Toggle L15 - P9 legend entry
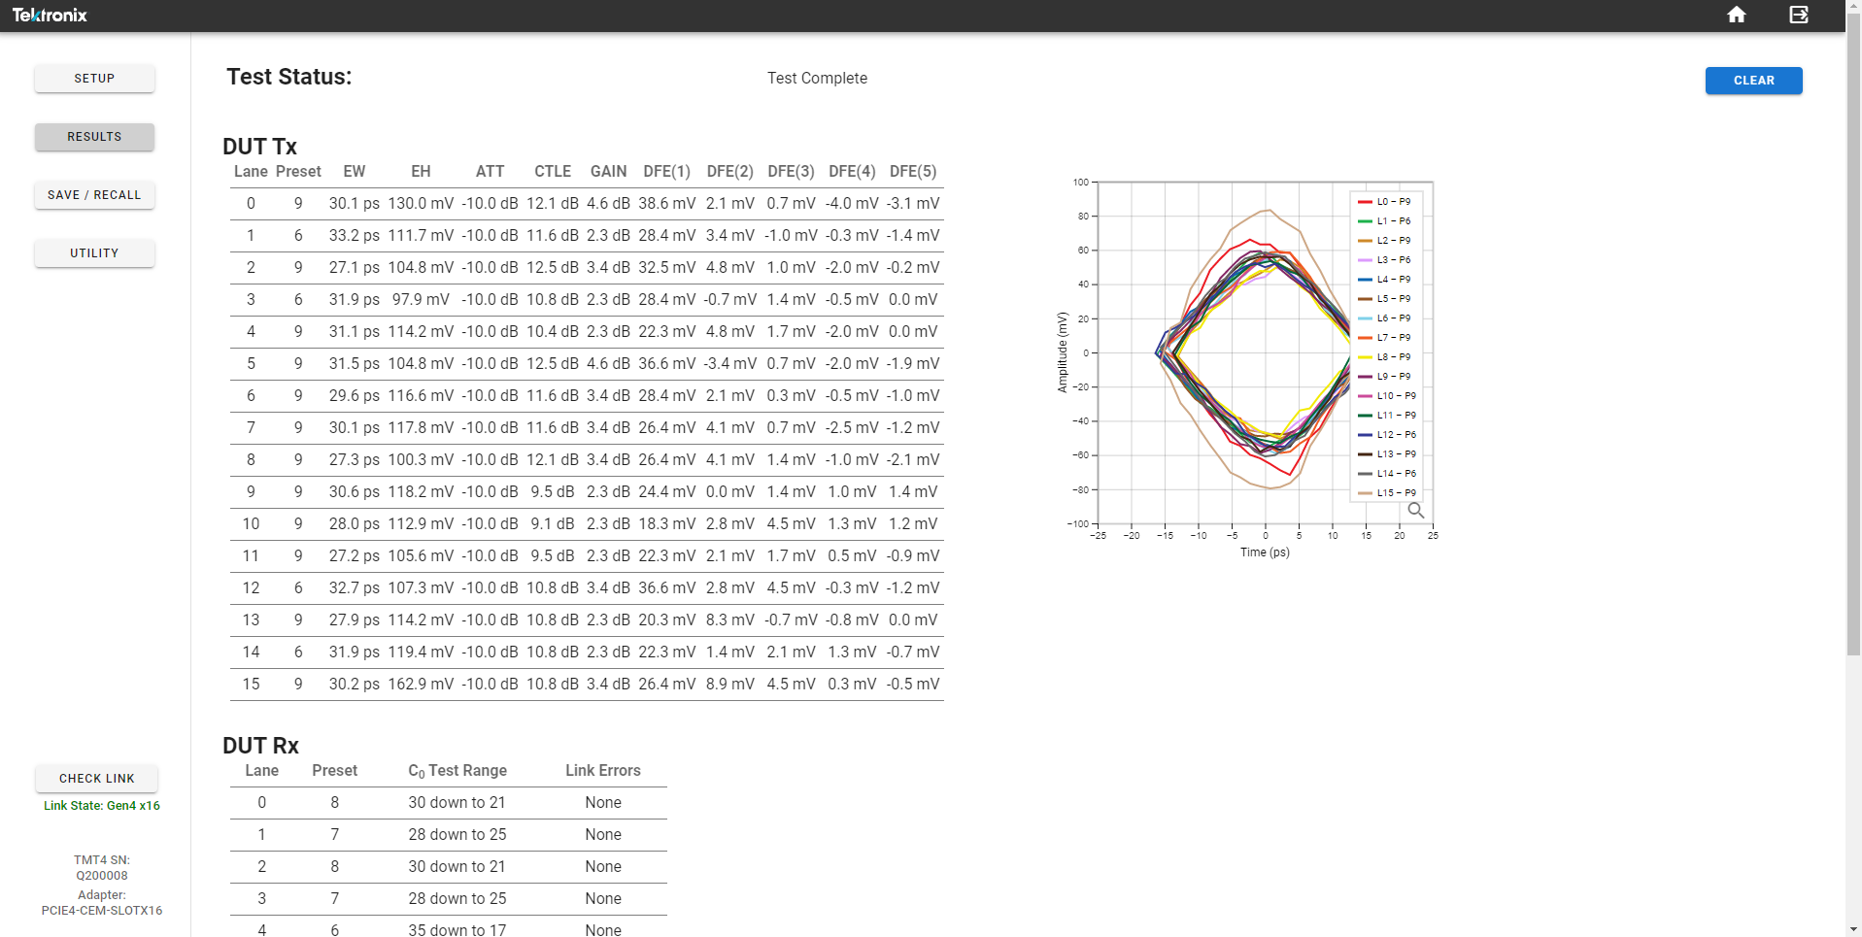This screenshot has height=937, width=1862. click(1387, 493)
